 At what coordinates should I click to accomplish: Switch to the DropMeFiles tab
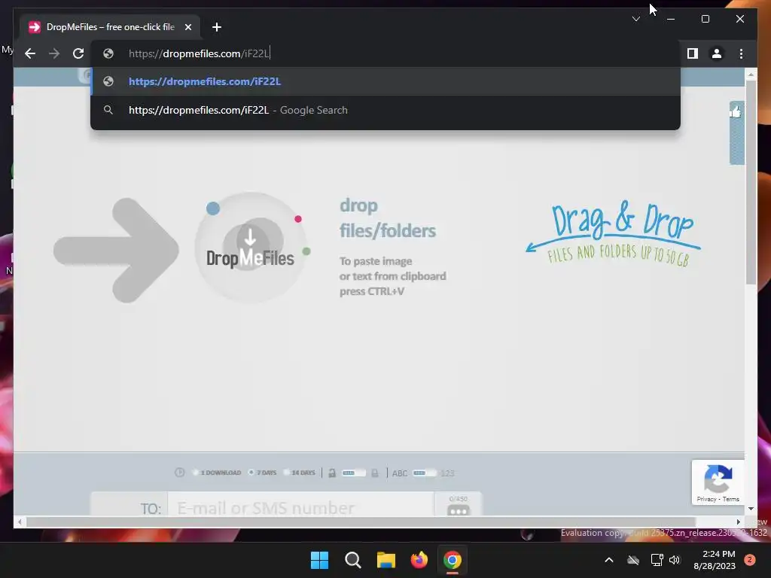coord(110,27)
